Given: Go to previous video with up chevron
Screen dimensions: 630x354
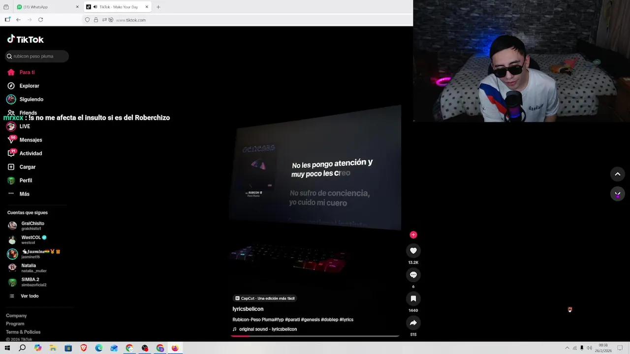Looking at the screenshot, I should (x=618, y=174).
